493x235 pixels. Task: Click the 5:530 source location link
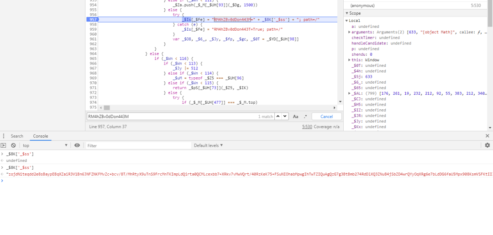click(307, 127)
